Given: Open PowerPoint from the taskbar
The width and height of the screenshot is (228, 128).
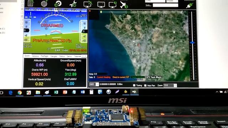Looking at the screenshot, I should [65, 92].
